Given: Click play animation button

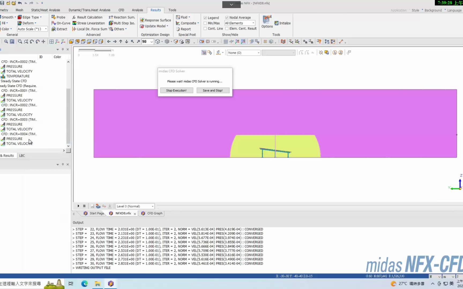Looking at the screenshot, I should coord(78,206).
